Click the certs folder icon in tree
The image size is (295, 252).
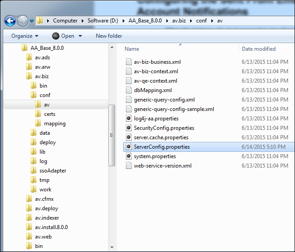pos(38,114)
